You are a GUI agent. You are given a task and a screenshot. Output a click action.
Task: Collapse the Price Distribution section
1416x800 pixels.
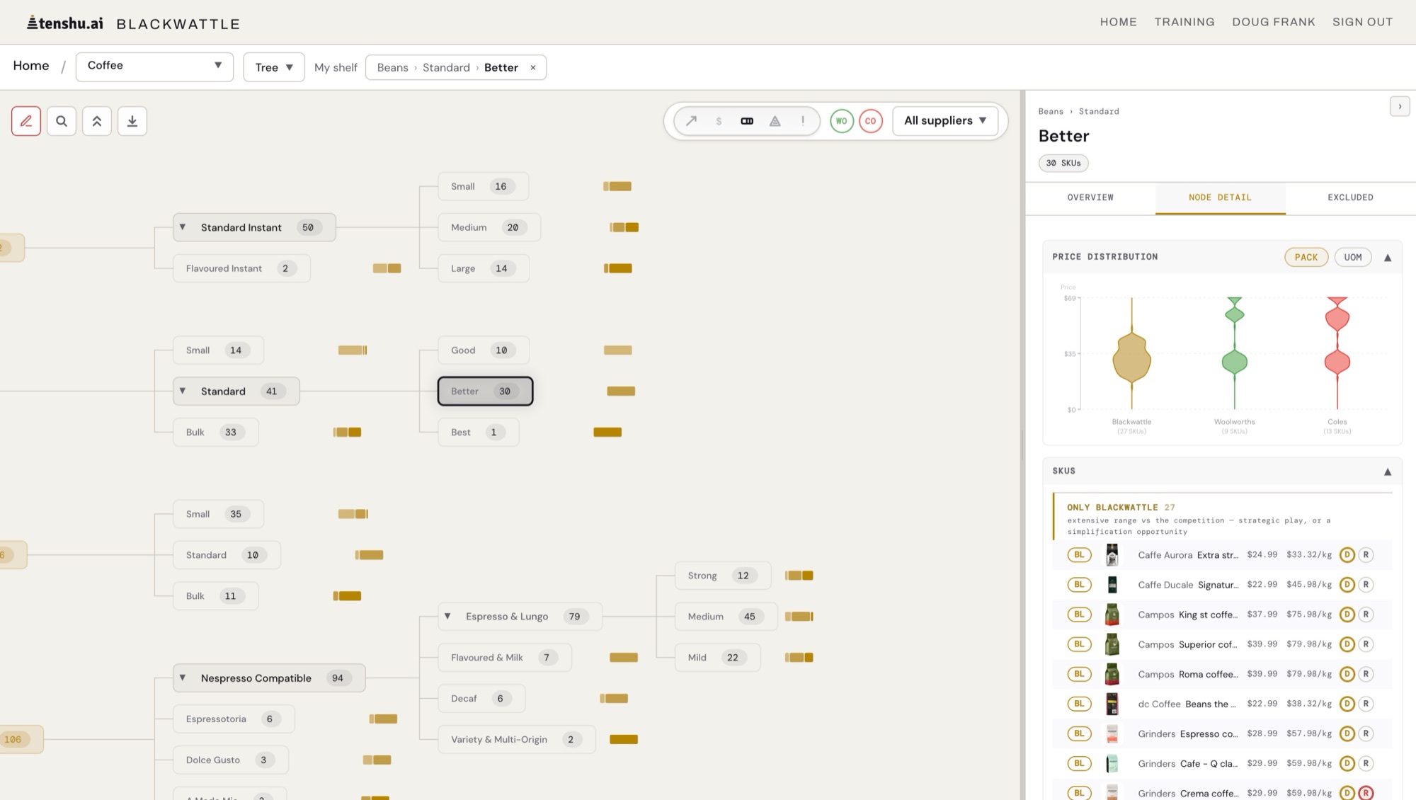click(x=1388, y=258)
